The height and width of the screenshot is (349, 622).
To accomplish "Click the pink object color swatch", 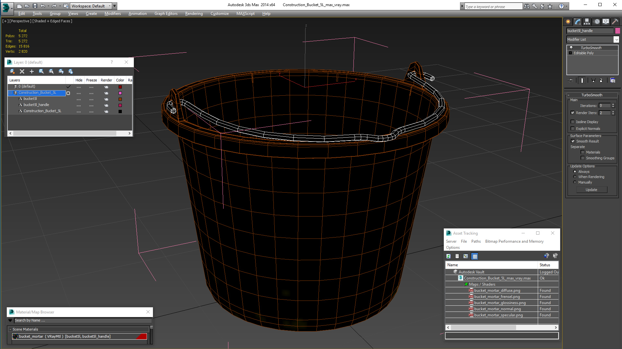I will point(617,31).
